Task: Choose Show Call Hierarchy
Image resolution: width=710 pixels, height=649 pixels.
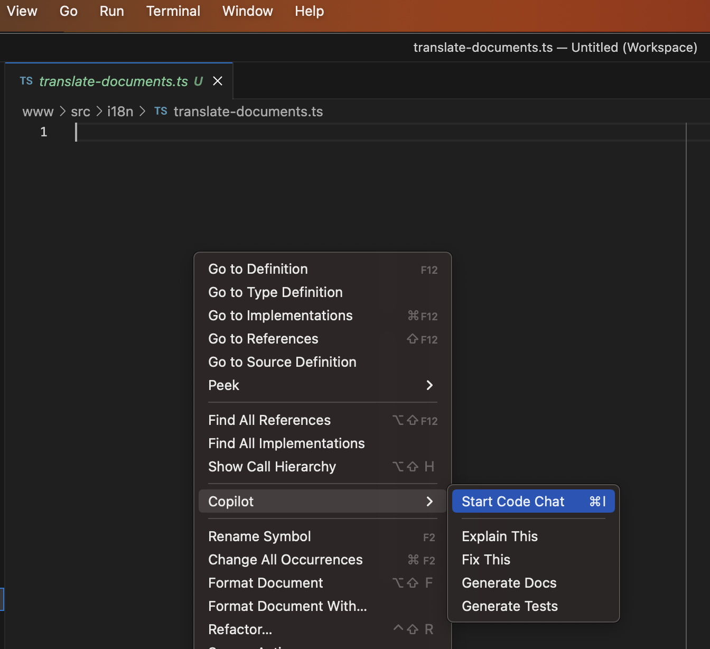Action: 323,467
